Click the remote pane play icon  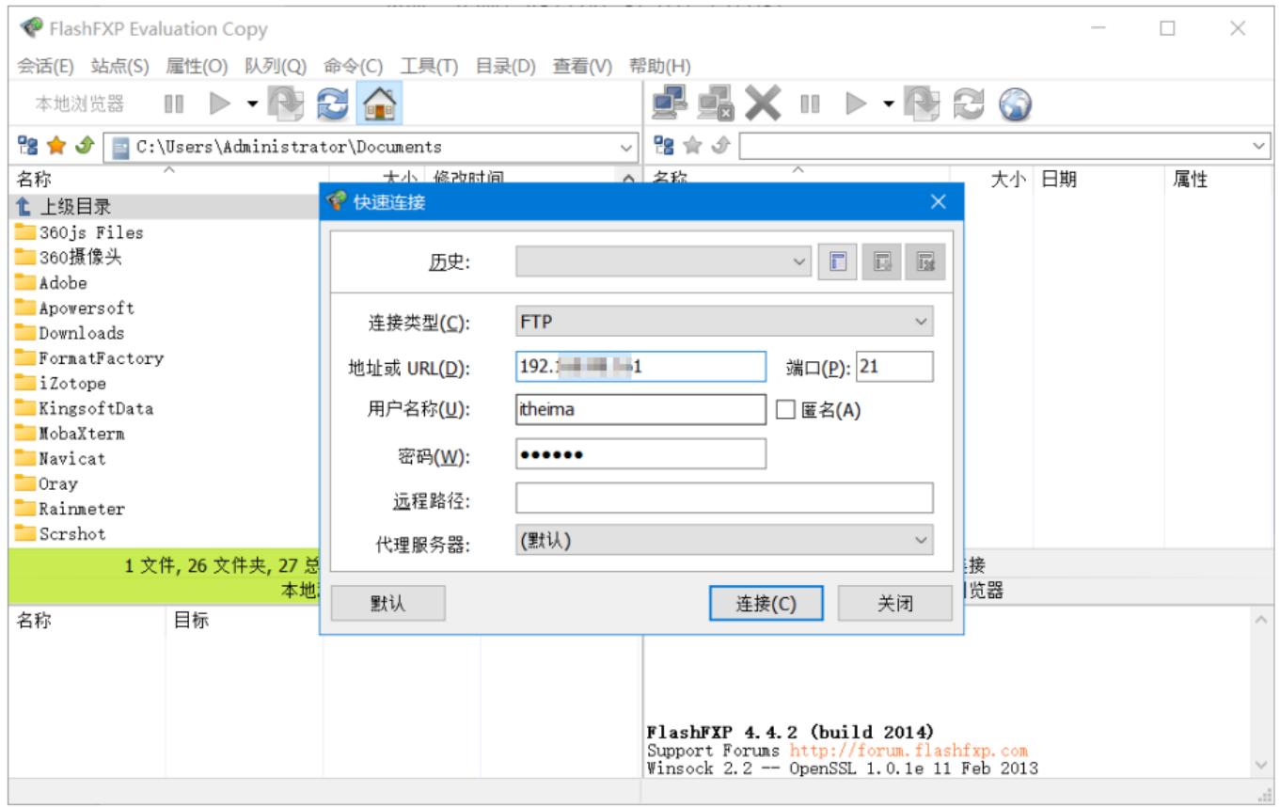coord(856,103)
